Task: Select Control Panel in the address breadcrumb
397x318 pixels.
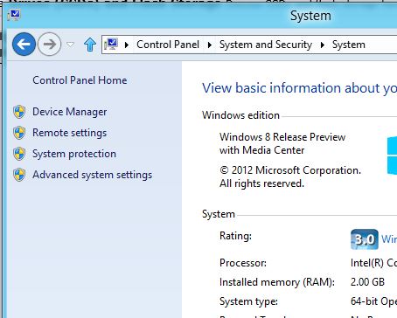Action: click(x=168, y=45)
